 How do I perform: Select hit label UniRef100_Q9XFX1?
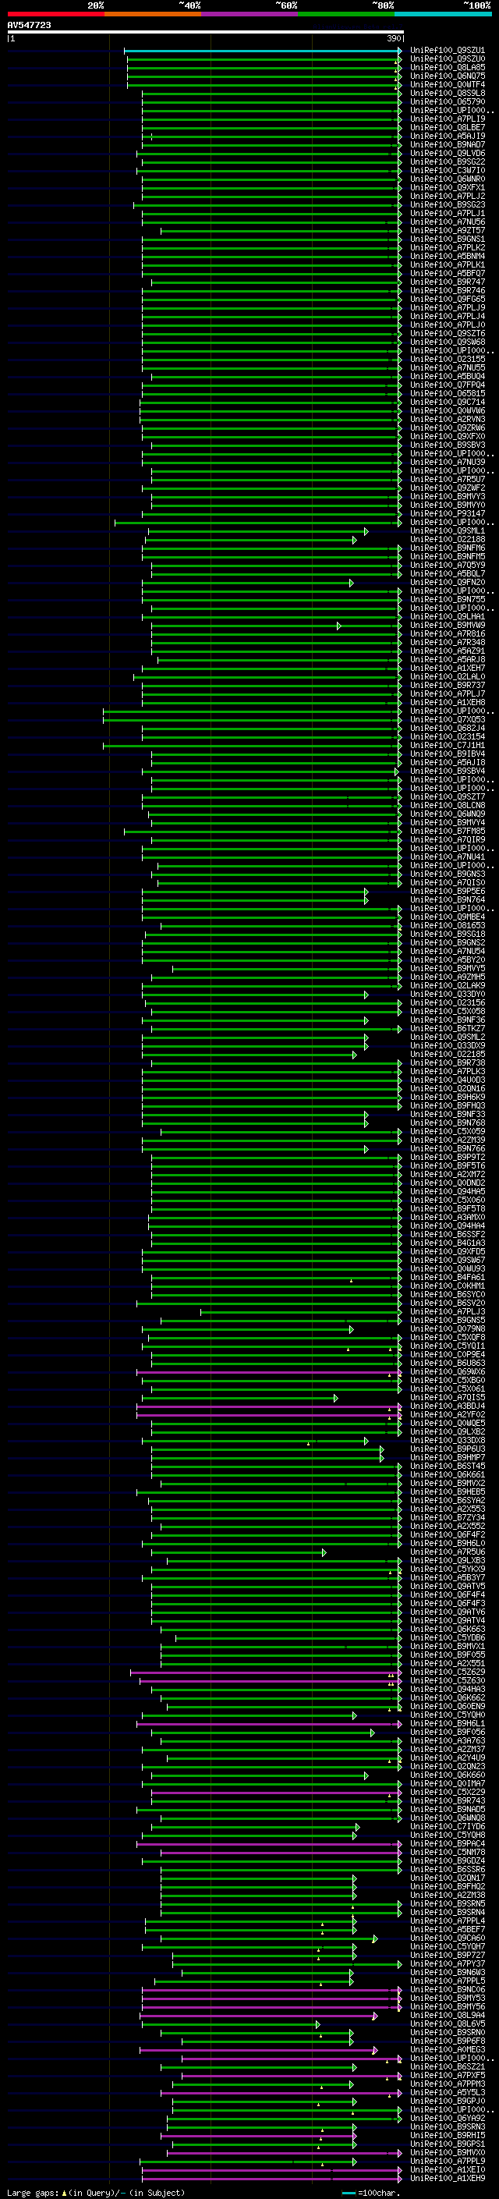(x=448, y=188)
